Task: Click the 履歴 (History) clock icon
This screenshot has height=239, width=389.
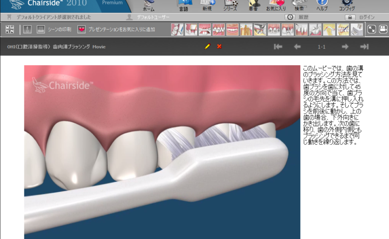Action: tap(290, 17)
